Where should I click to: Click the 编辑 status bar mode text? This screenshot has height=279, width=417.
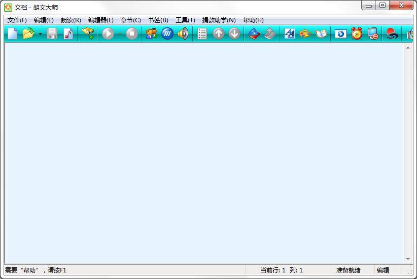tap(383, 270)
